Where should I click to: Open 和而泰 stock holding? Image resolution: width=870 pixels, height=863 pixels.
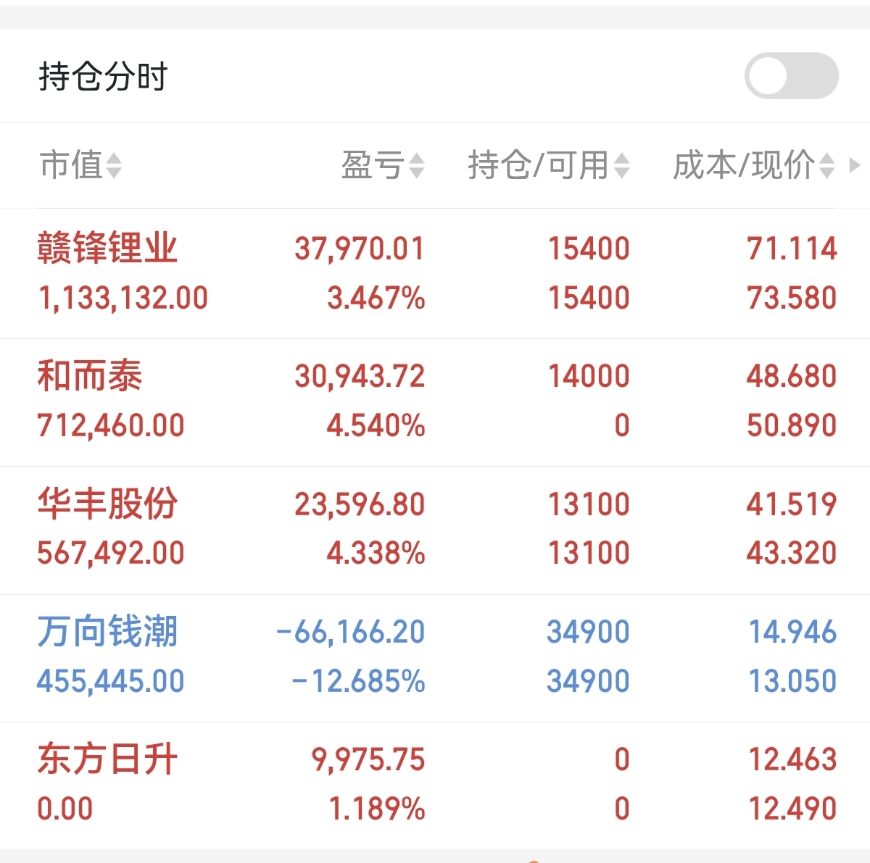[90, 376]
